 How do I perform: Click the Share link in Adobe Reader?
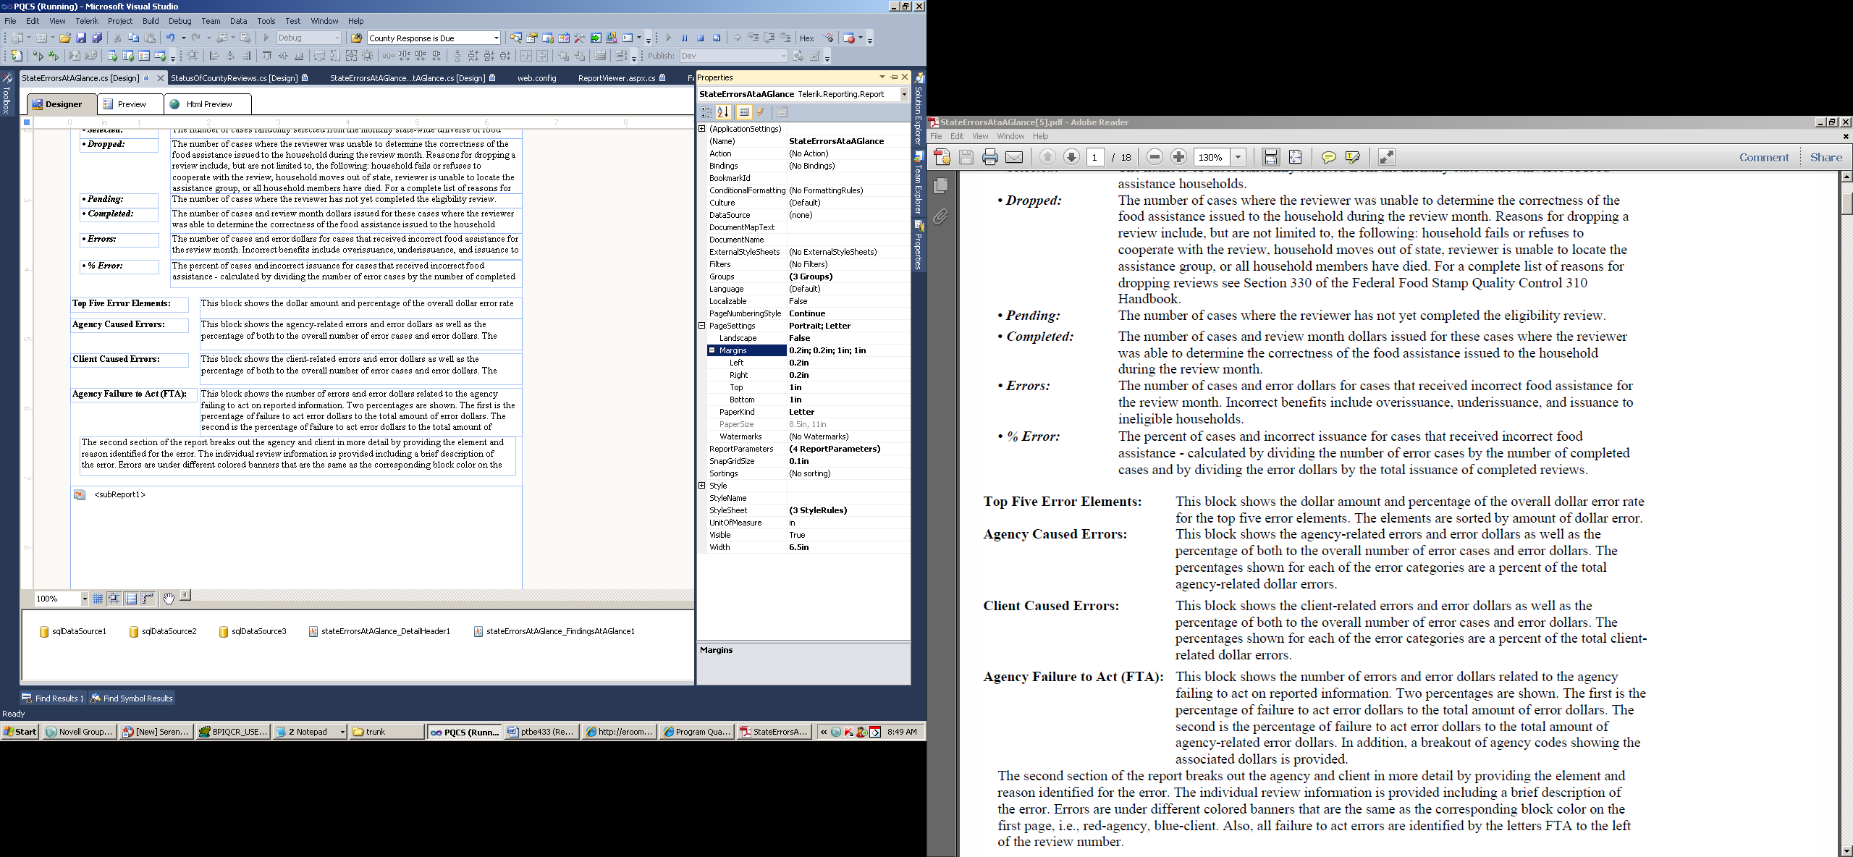[1825, 157]
